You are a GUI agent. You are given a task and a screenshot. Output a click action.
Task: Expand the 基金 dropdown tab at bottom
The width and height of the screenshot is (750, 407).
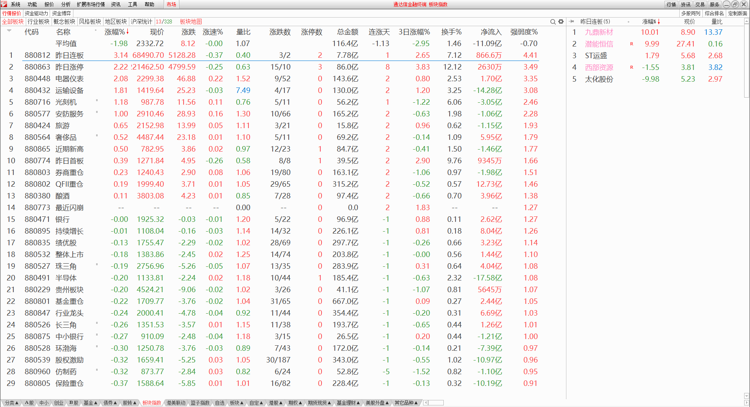coord(90,403)
